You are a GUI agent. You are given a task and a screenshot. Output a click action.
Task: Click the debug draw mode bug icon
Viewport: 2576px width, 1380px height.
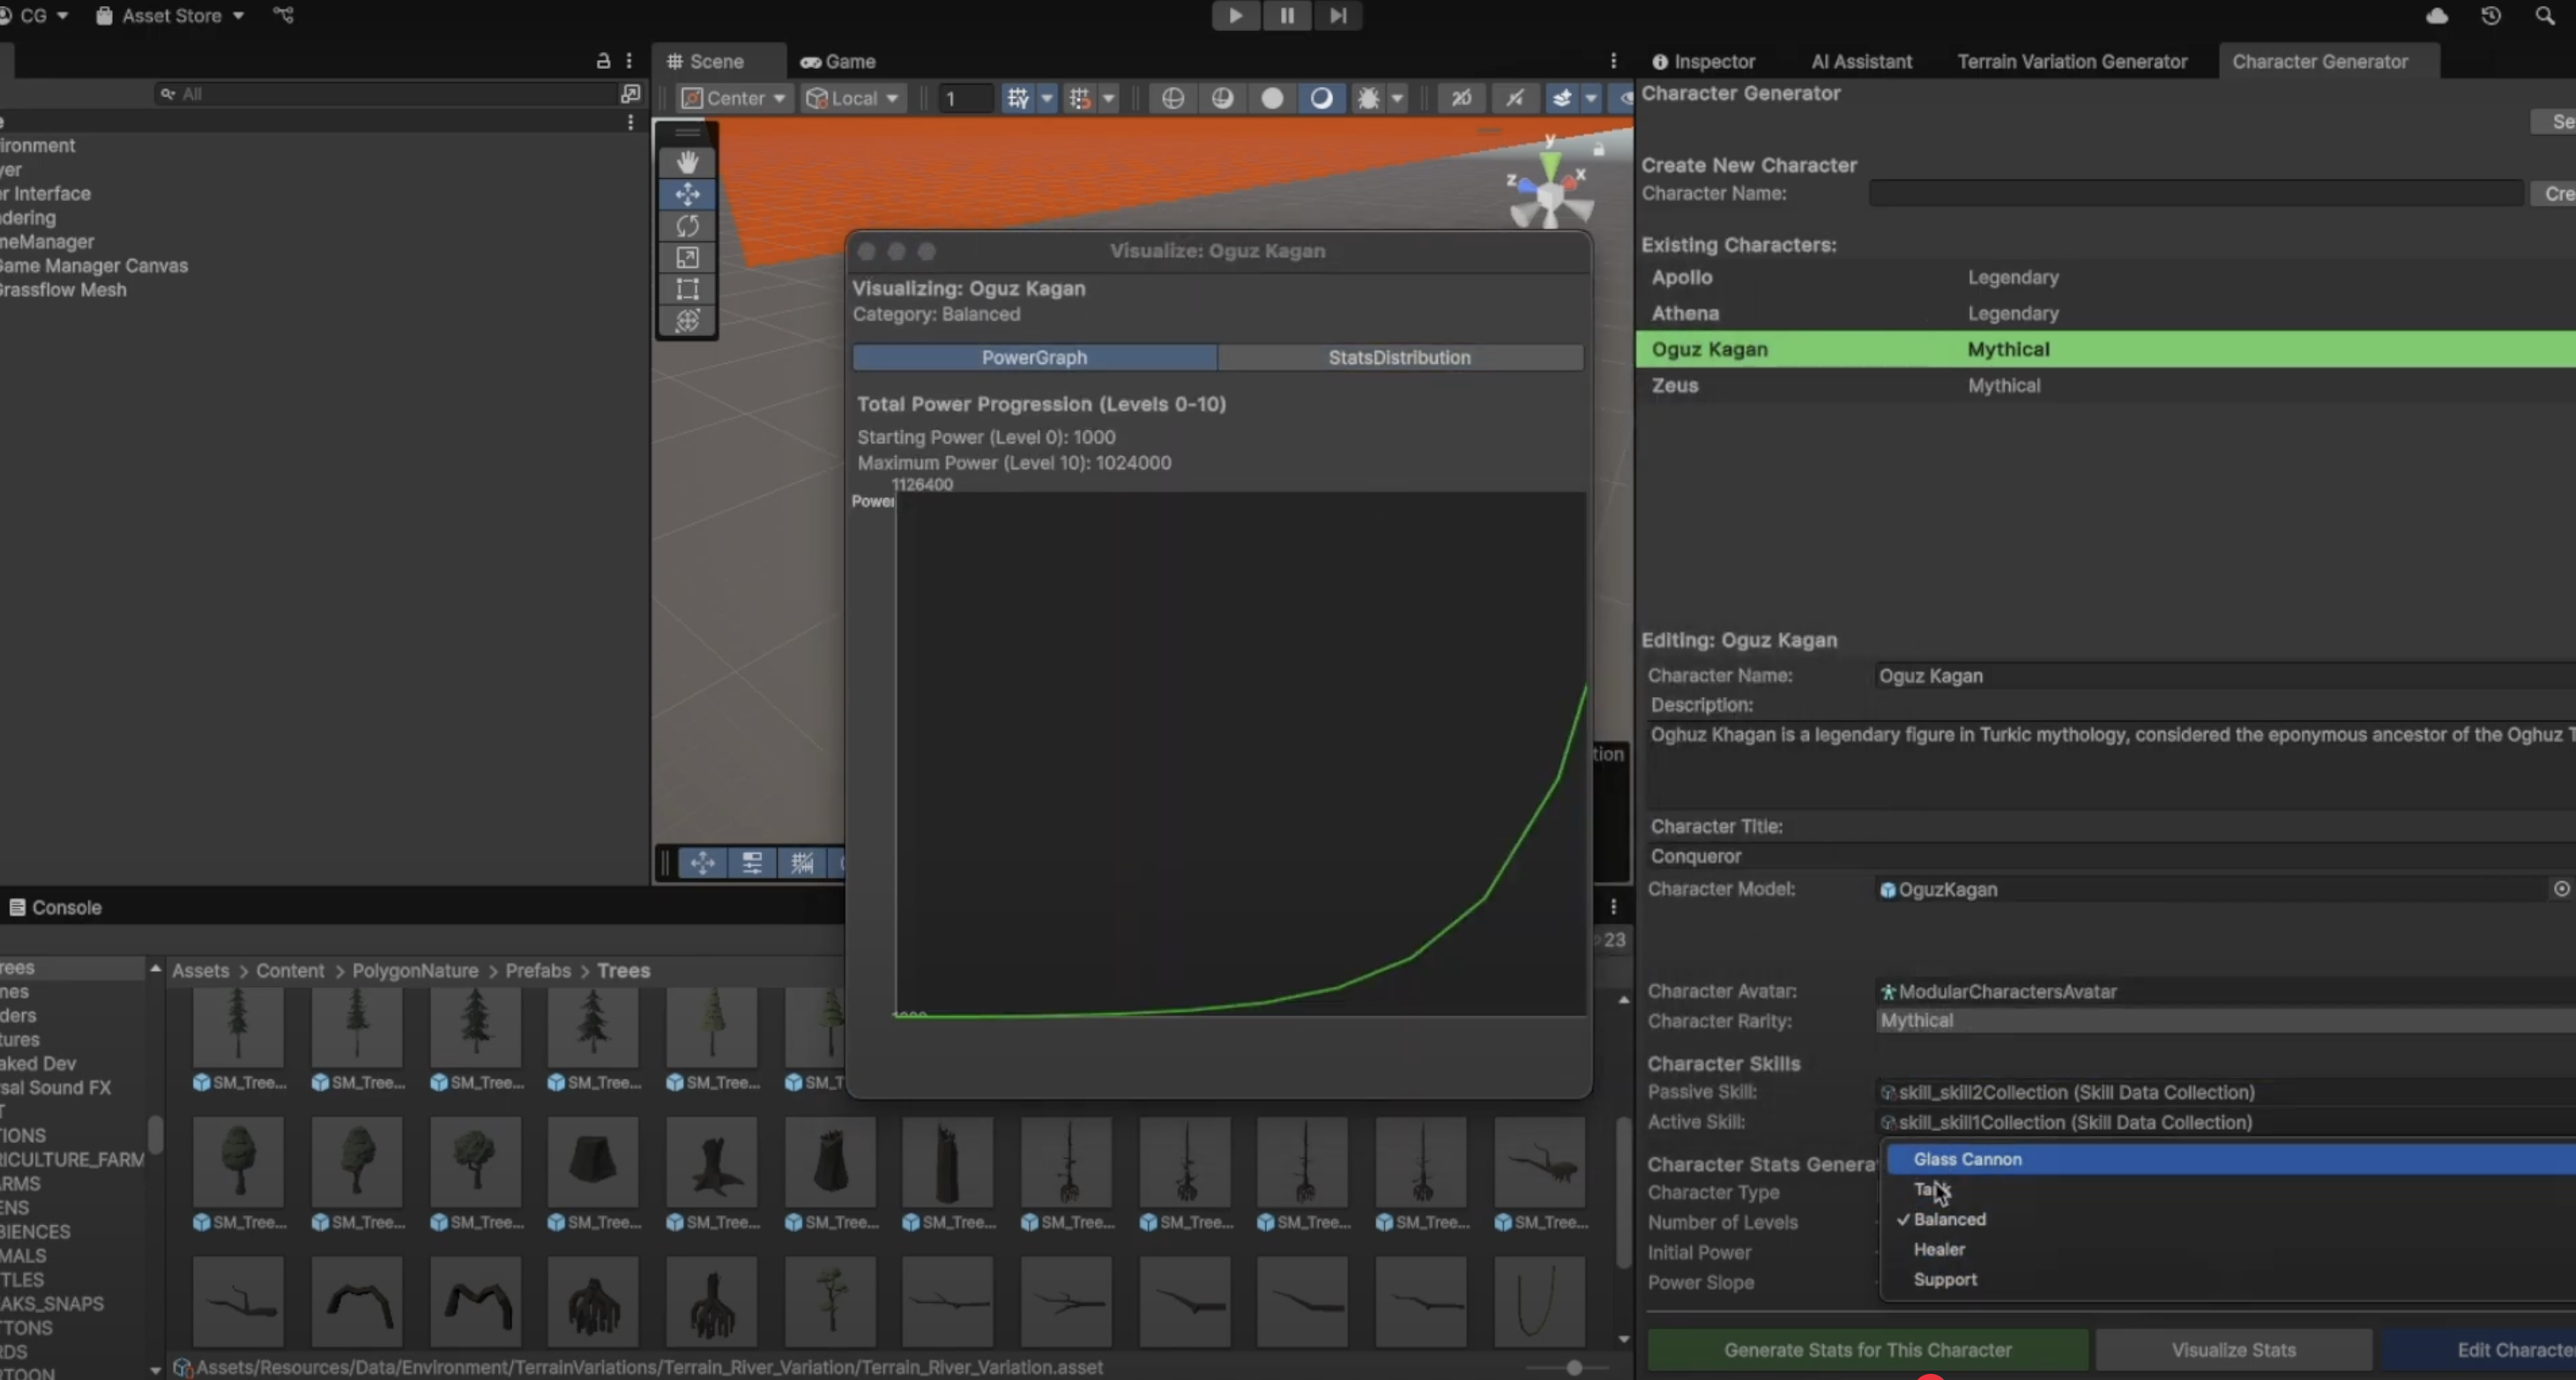(x=1368, y=98)
